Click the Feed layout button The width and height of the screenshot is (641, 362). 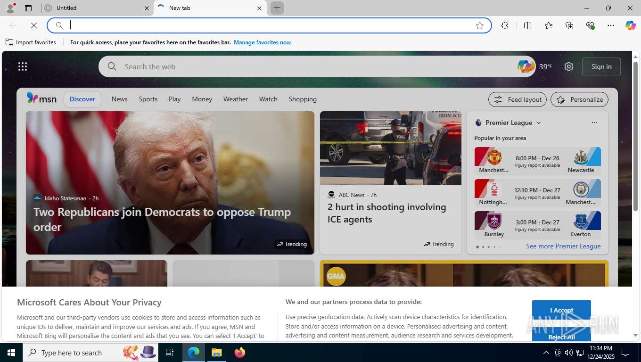[518, 99]
